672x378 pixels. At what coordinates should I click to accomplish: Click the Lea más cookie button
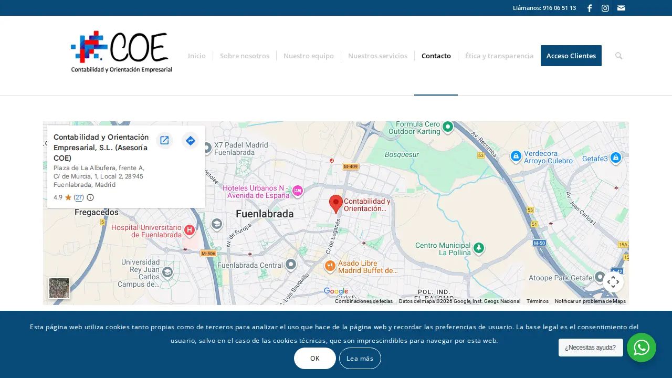(360, 359)
